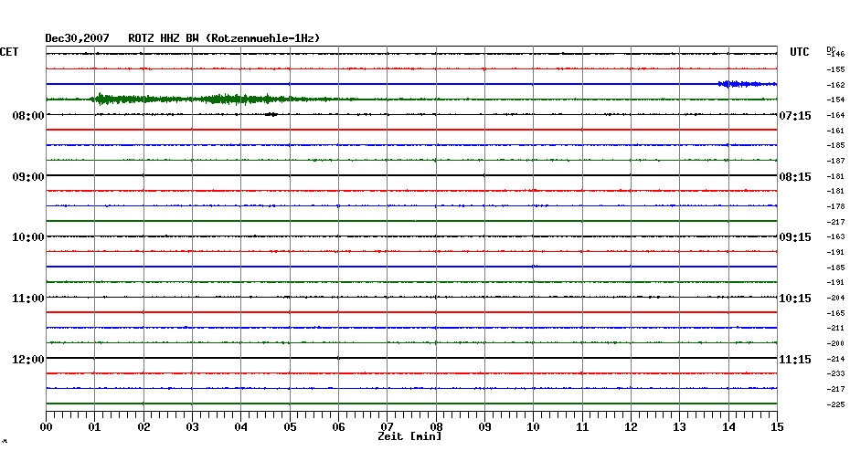Screen dimensions: 850x451
Task: Select minute "12" on the time axis
Action: 631,427
